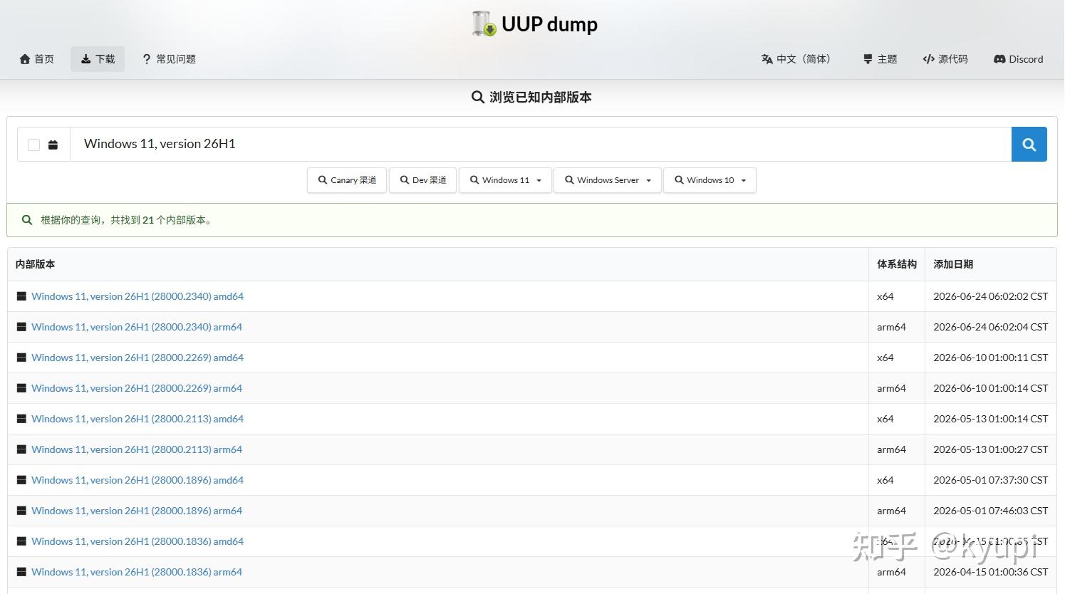Screen dimensions: 1065x594
Task: Open build 28000.2340 amd64 link
Action: point(137,296)
